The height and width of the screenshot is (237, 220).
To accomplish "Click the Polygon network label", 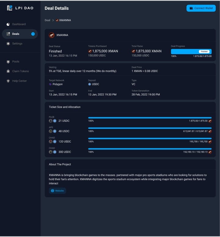I will [58, 84].
